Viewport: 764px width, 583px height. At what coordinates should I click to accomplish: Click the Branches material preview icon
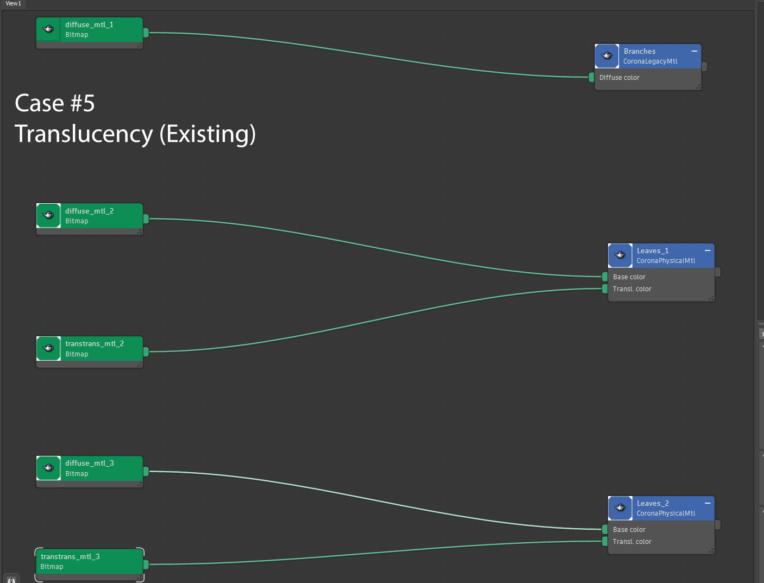[x=607, y=56]
